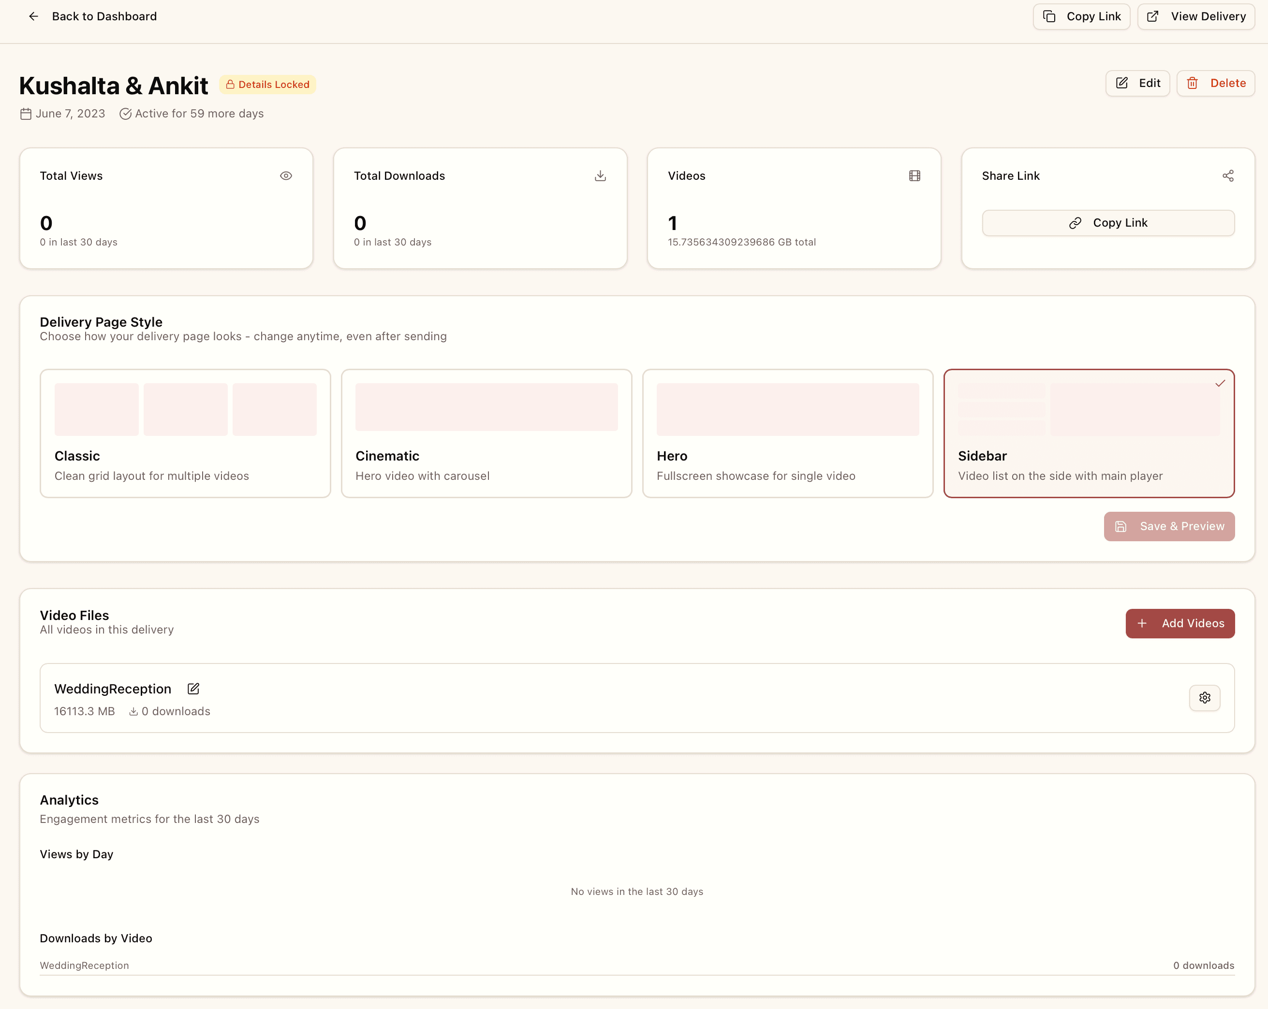
Task: Open settings gear for WeddingReception video
Action: (x=1205, y=697)
